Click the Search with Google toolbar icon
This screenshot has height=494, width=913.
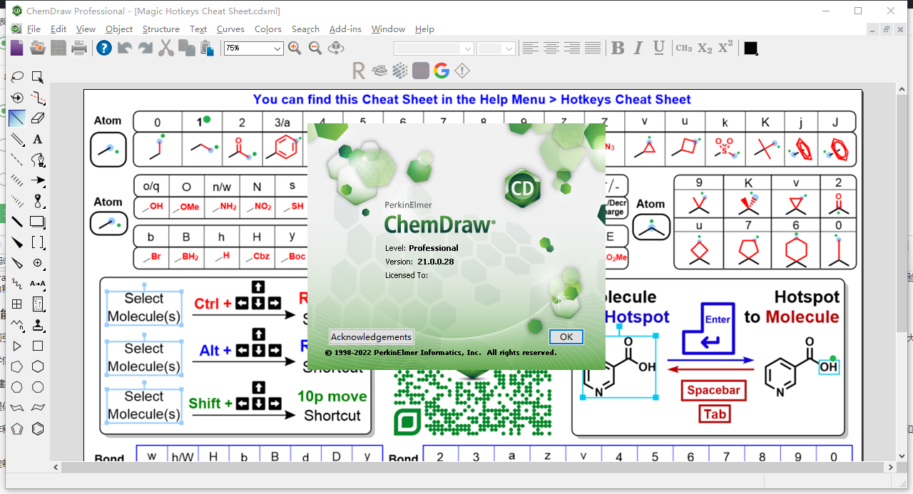click(x=441, y=71)
